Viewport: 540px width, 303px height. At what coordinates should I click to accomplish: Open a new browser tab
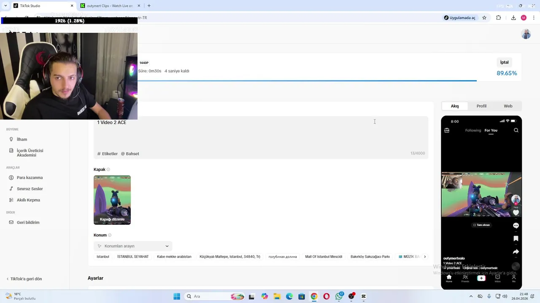pos(149,6)
